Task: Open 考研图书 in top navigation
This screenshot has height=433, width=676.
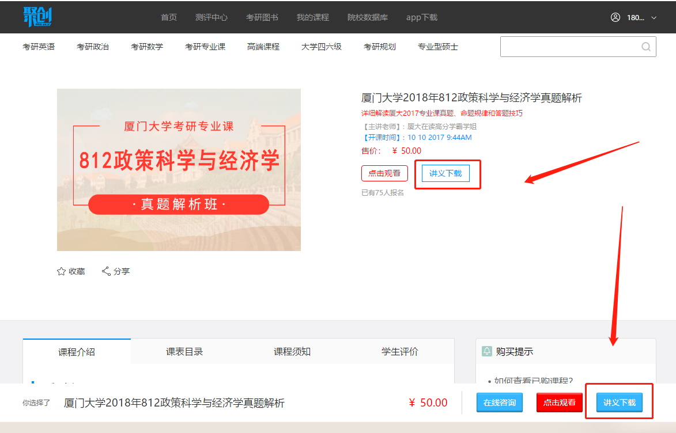Action: (262, 17)
